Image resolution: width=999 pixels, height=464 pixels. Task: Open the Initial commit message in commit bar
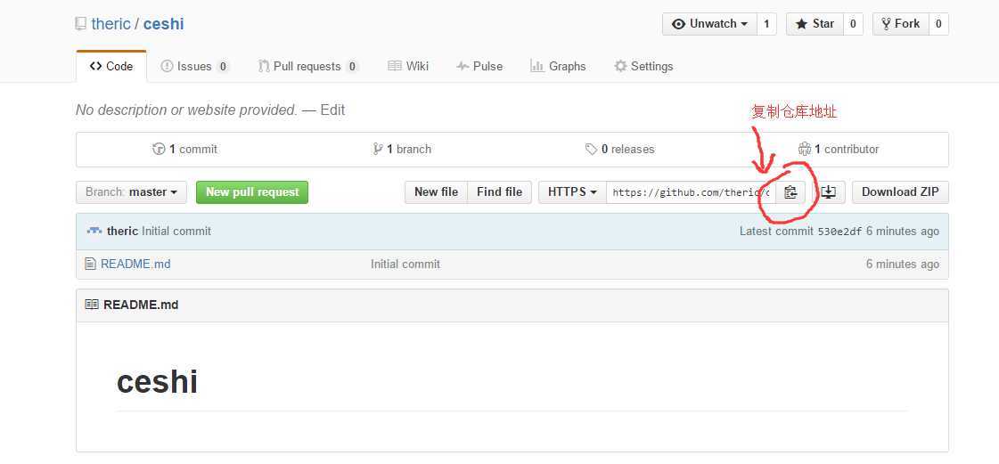click(176, 231)
